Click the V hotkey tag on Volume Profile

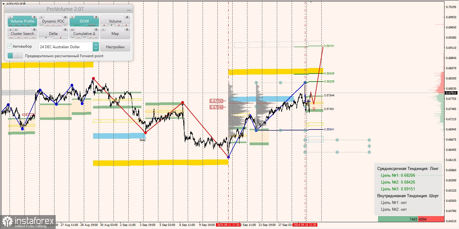(11, 17)
